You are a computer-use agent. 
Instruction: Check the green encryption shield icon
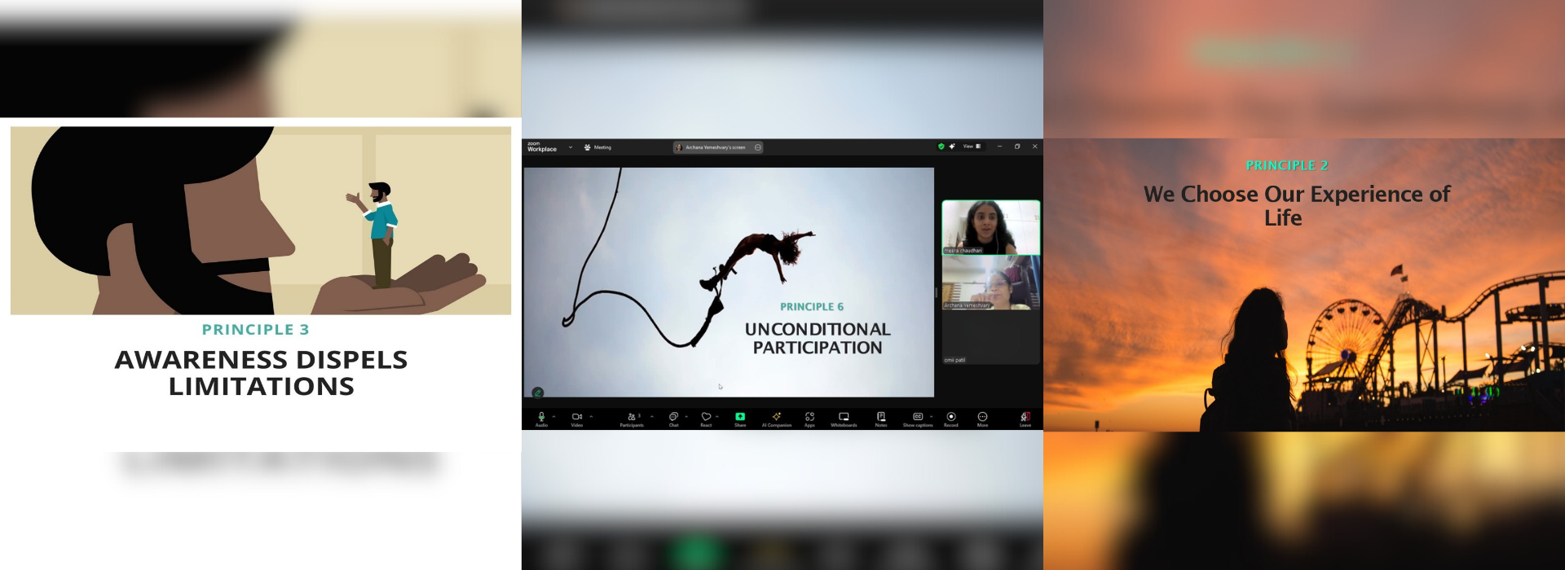[941, 147]
